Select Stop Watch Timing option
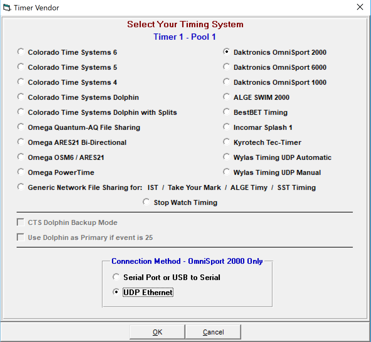The height and width of the screenshot is (342, 371). (x=146, y=202)
